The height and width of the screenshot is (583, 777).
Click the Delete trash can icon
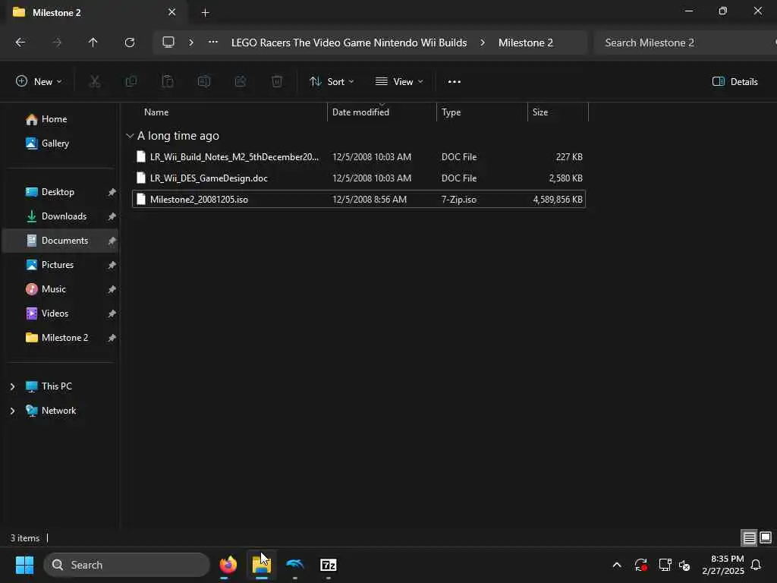[277, 82]
